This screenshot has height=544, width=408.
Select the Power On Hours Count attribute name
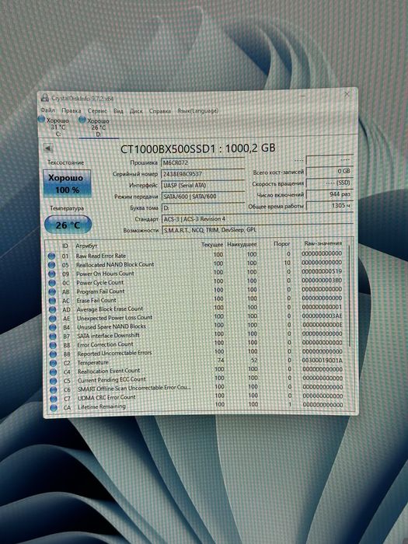pyautogui.click(x=105, y=274)
